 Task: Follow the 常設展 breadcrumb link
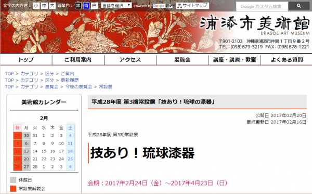[106, 87]
